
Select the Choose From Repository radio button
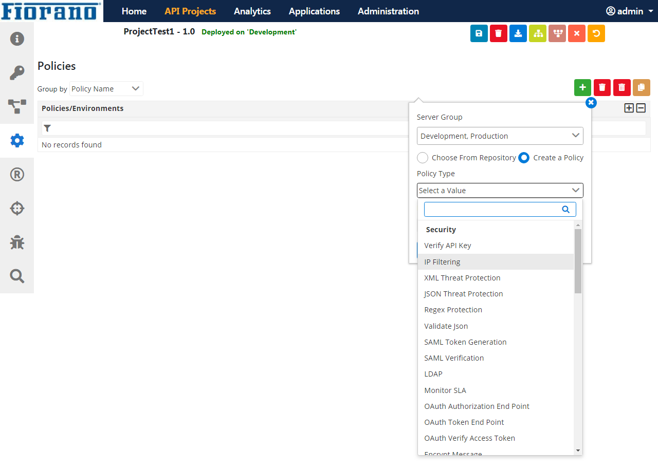coord(423,158)
